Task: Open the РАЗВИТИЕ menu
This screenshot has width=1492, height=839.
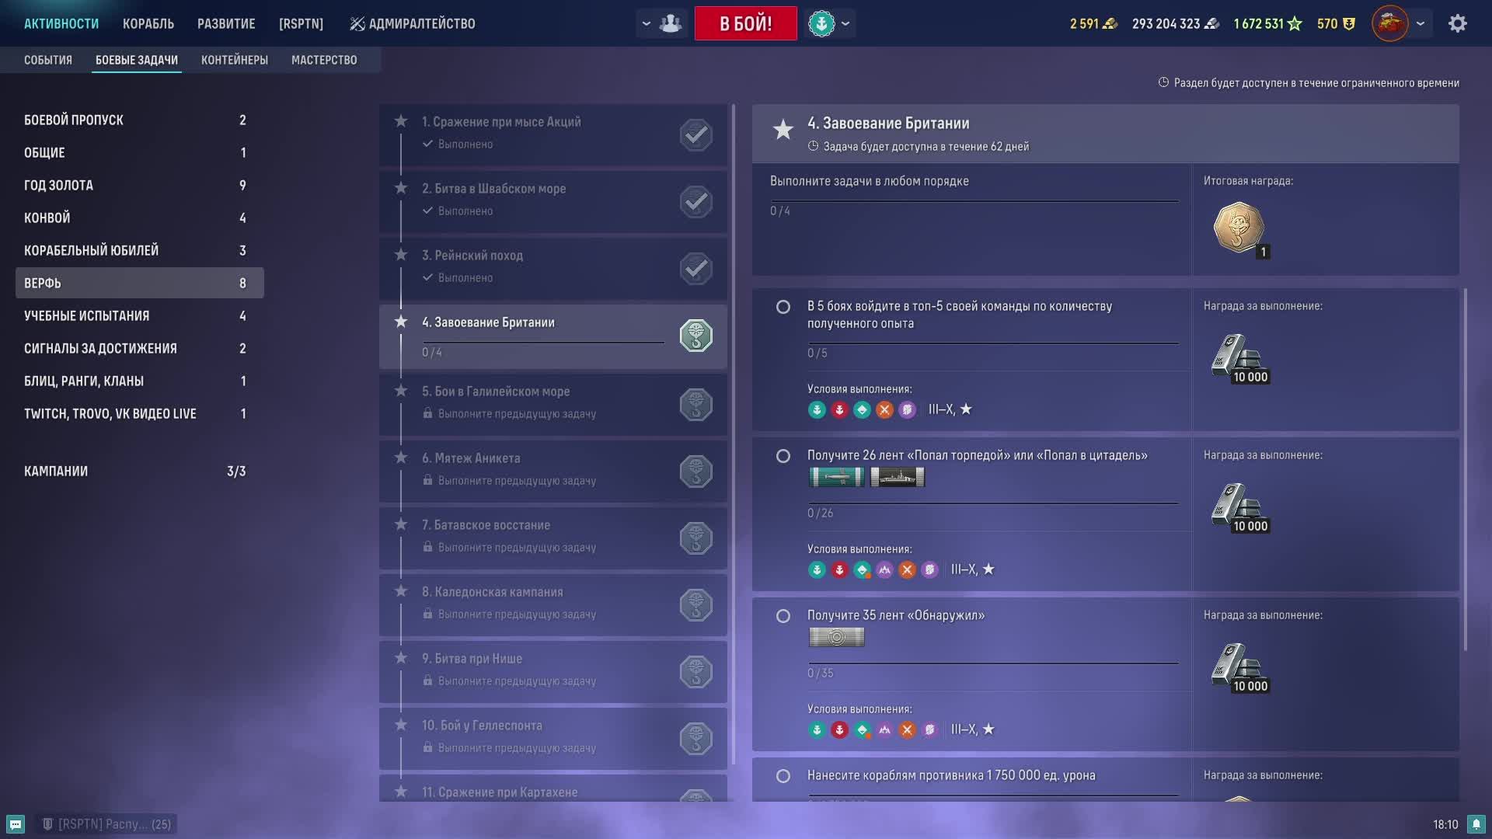Action: click(226, 23)
